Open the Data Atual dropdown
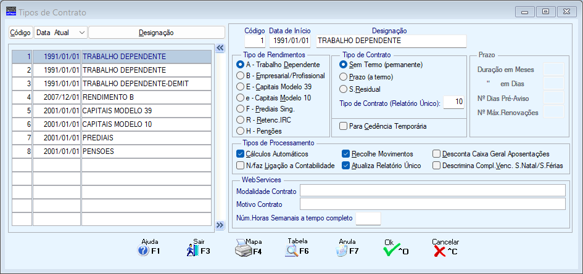Screen dimensions: 583x274 click(x=60, y=33)
